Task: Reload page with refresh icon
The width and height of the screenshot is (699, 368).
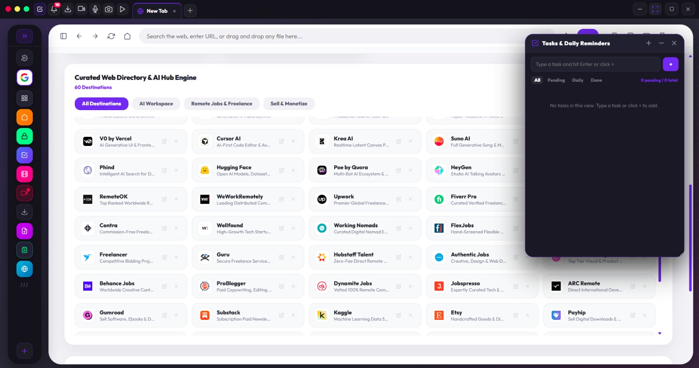Action: (111, 36)
